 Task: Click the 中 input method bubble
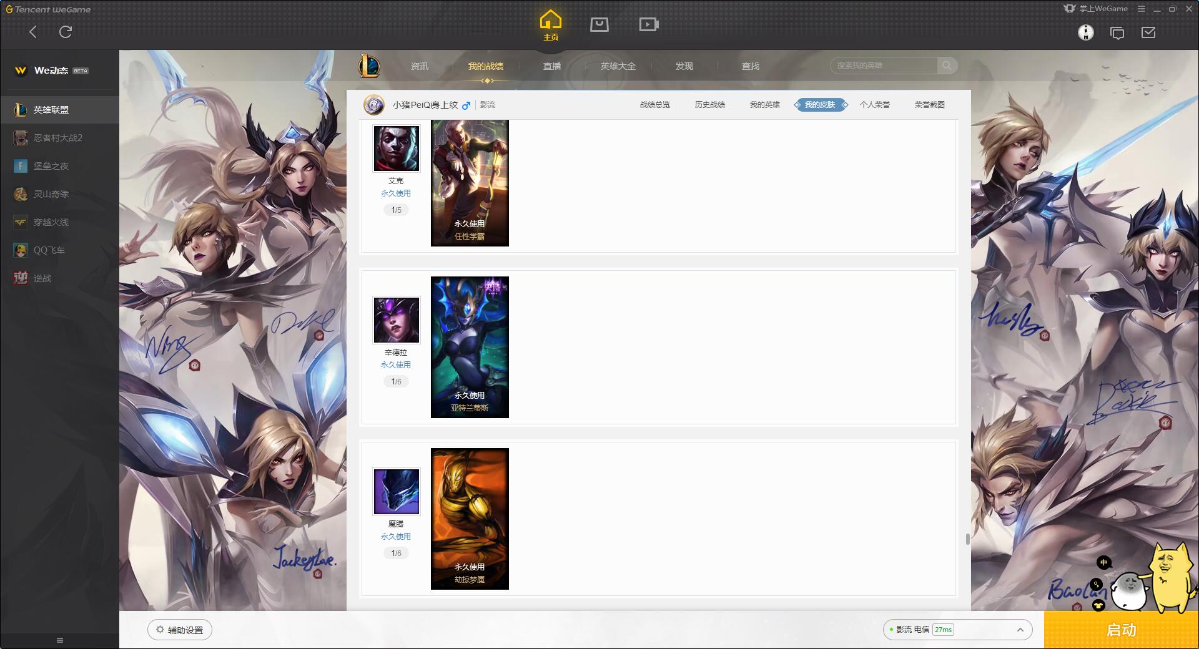[1103, 563]
